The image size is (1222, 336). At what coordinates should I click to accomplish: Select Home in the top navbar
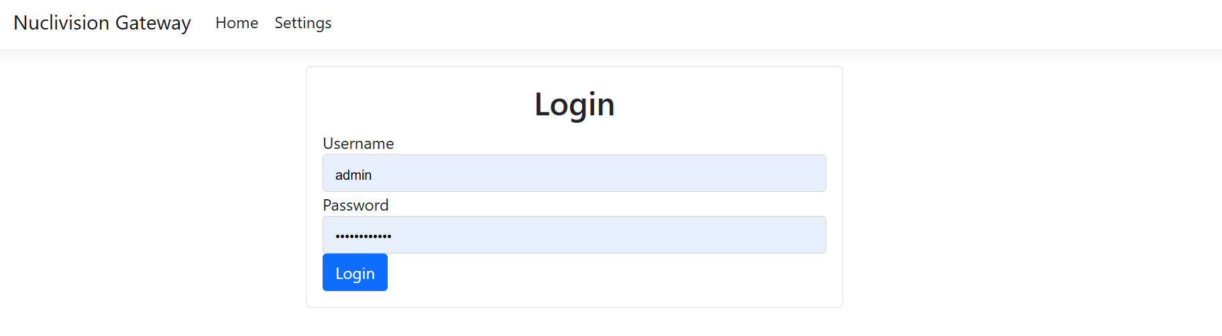pos(237,23)
